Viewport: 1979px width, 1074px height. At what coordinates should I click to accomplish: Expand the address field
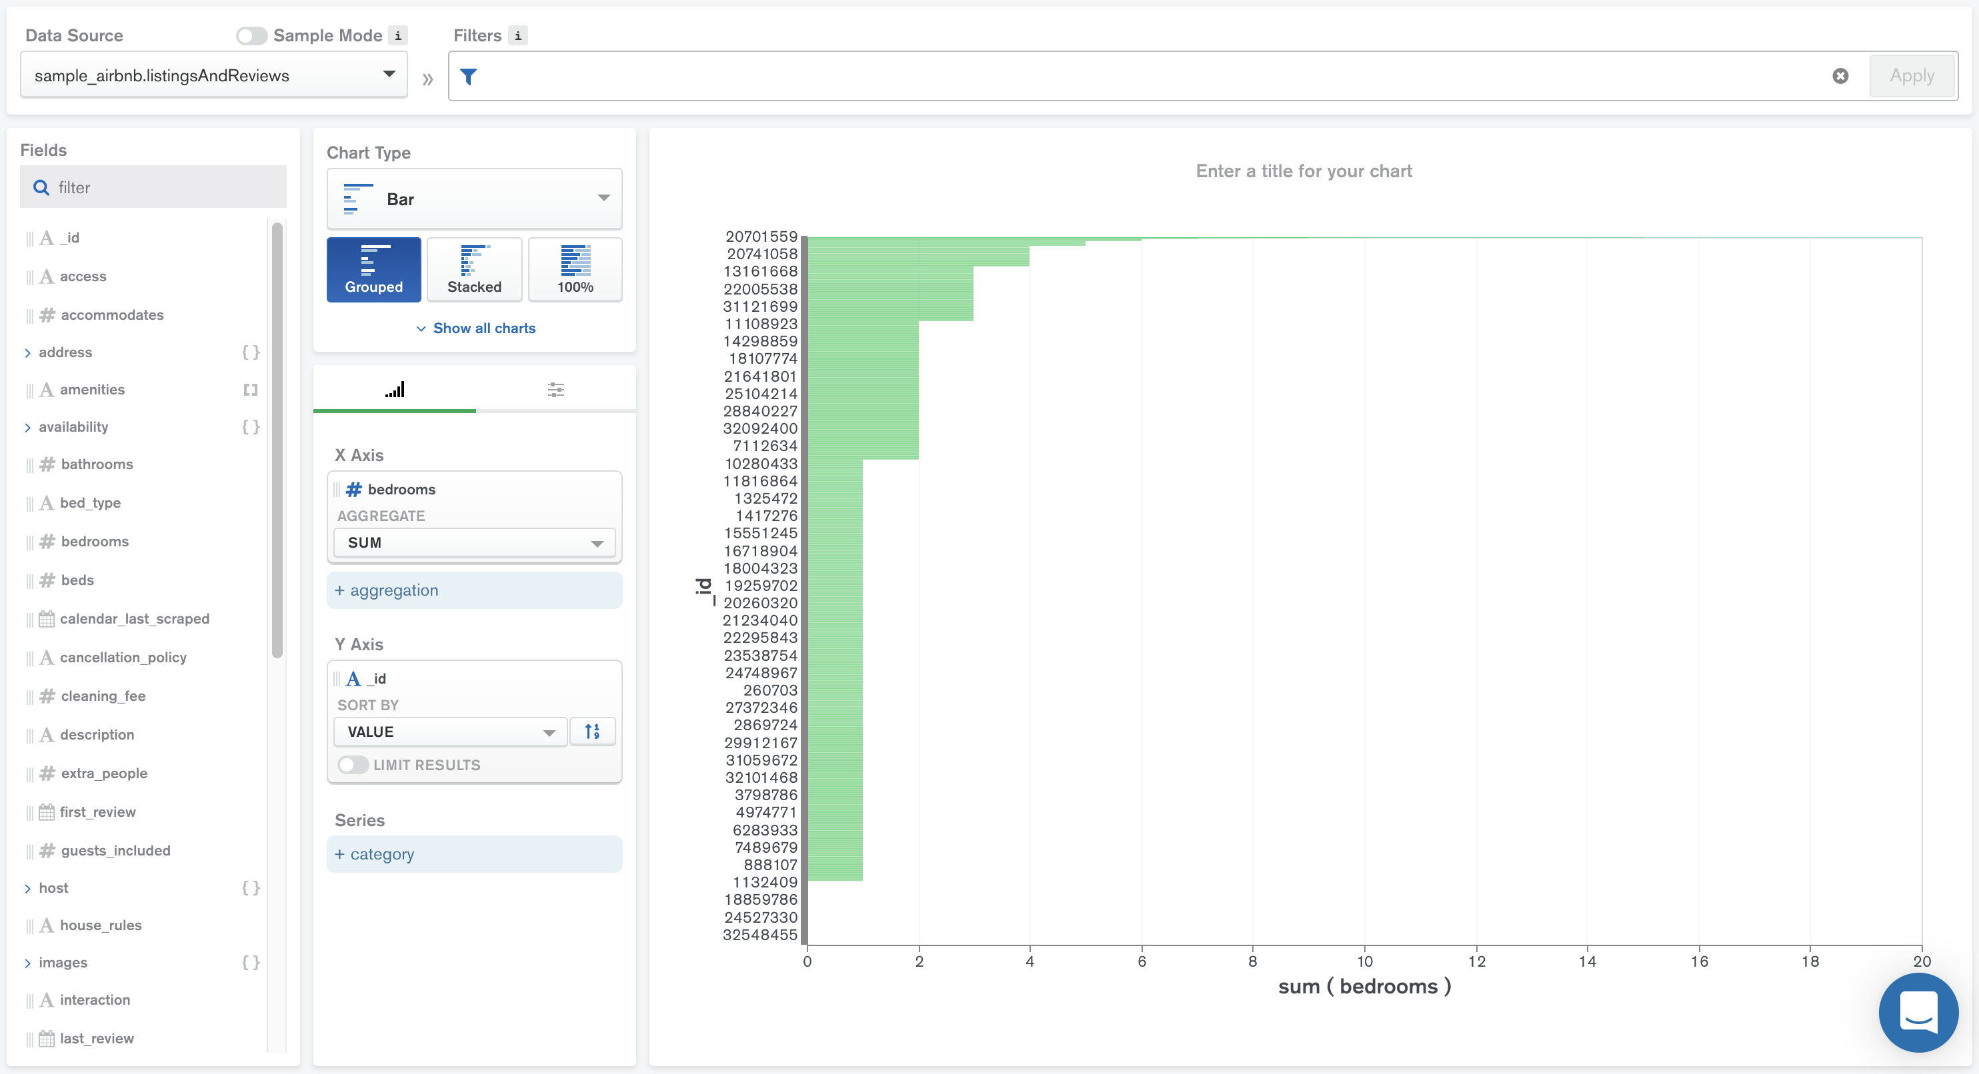pos(27,353)
